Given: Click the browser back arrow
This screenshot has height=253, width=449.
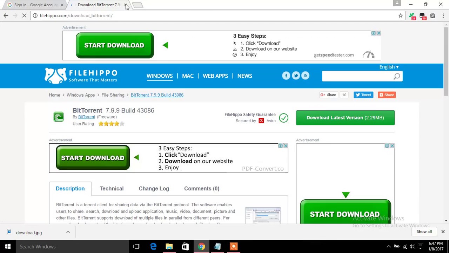Looking at the screenshot, I should click(6, 15).
